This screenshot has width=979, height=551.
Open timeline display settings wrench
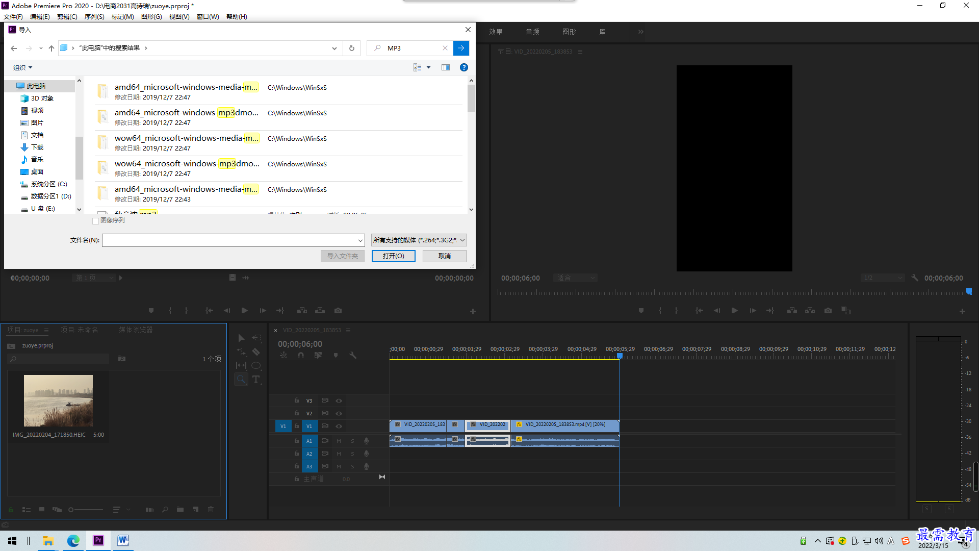coord(353,355)
